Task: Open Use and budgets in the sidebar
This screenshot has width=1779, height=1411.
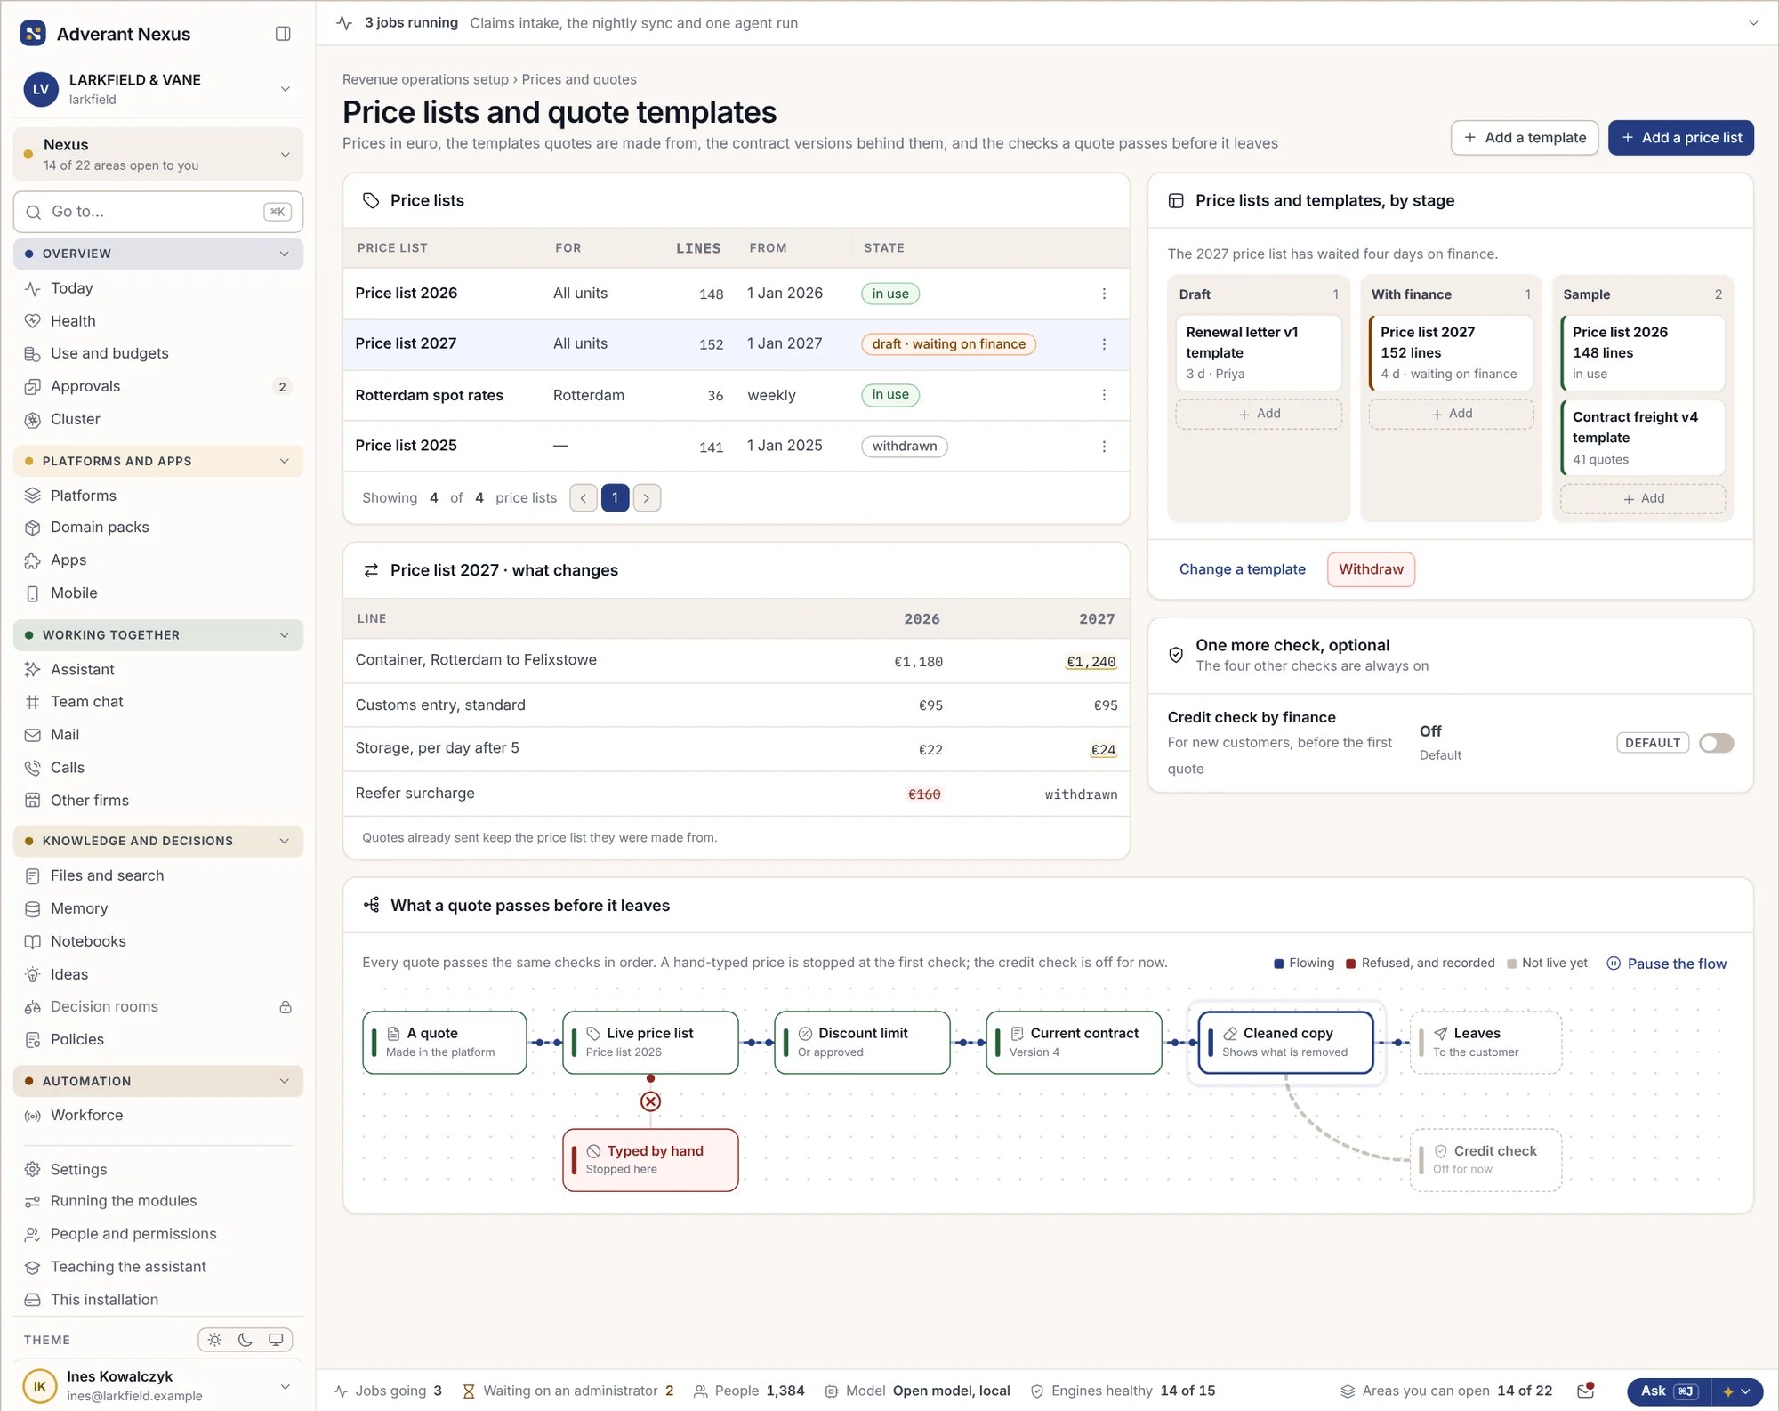Action: coord(158,353)
